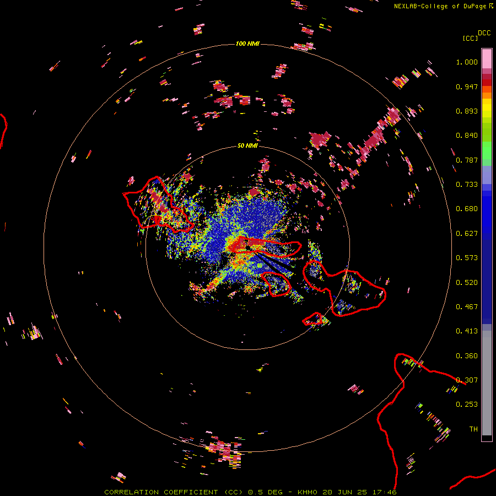Click the KHMO radar site identifier
This screenshot has height=496, width=496.
(x=307, y=492)
